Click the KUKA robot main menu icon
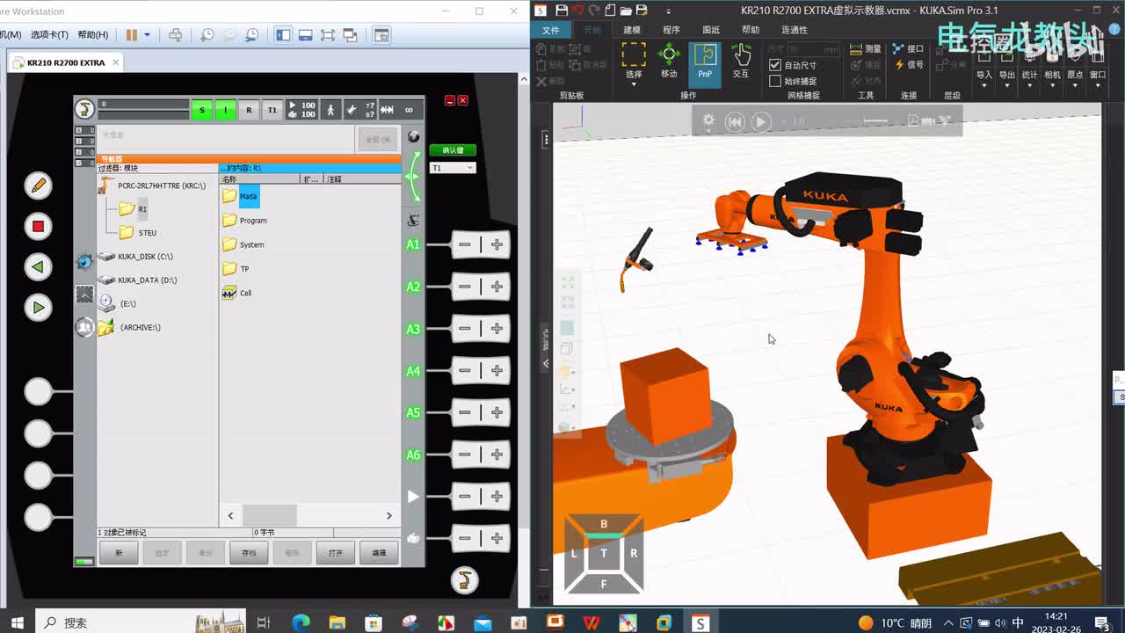Viewport: 1125px width, 633px height. pyautogui.click(x=84, y=109)
